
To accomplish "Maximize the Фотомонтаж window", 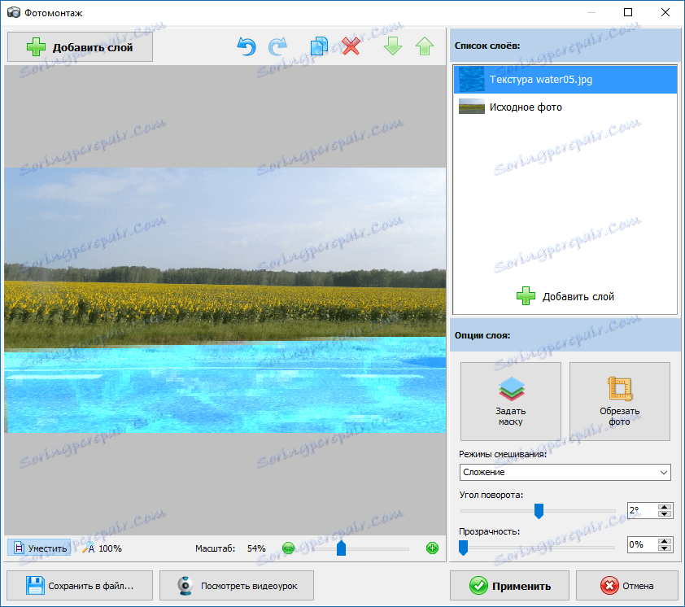I will click(x=628, y=12).
